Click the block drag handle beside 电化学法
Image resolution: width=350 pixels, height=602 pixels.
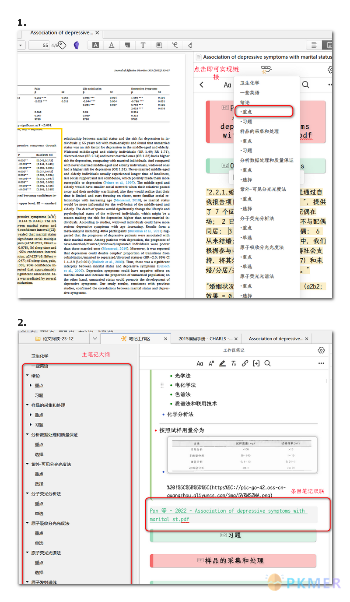click(x=162, y=385)
